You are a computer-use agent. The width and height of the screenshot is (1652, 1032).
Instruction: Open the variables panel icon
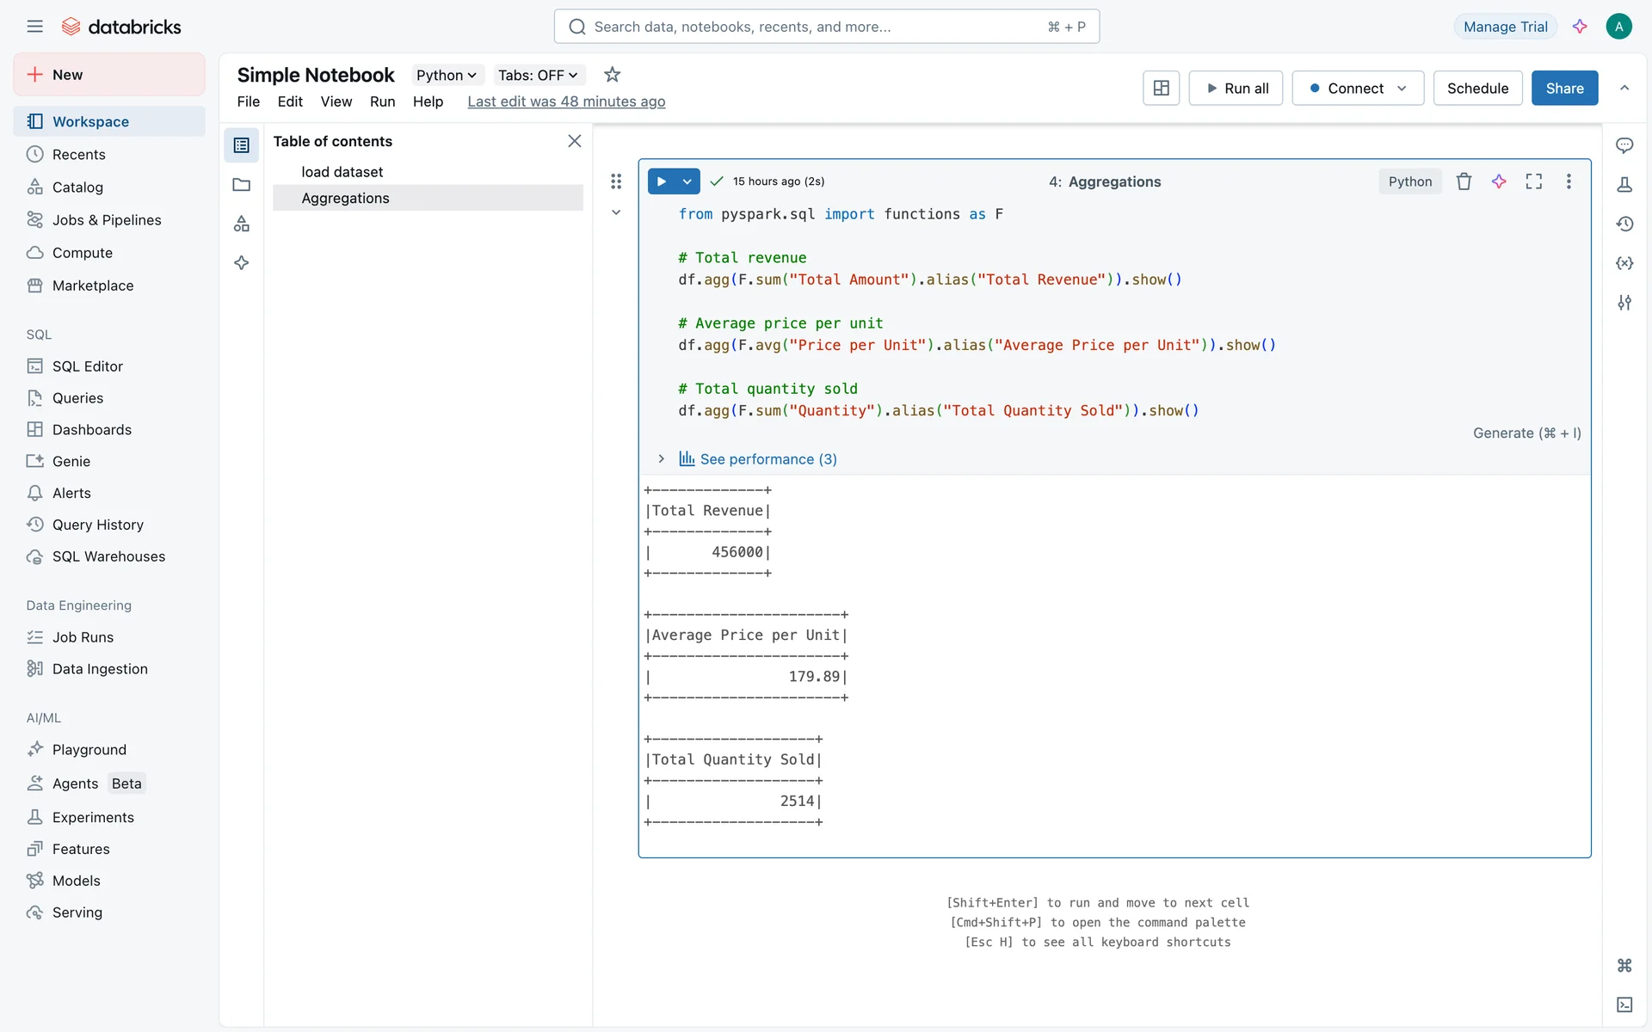(1624, 263)
